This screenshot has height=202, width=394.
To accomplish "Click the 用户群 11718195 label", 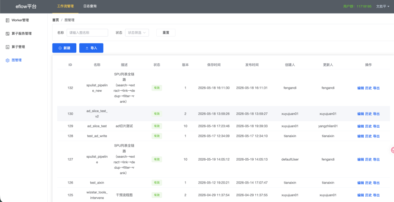I will click(x=357, y=7).
